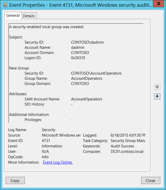Click the Event Properties title bar icon

pyautogui.click(x=5, y=5)
